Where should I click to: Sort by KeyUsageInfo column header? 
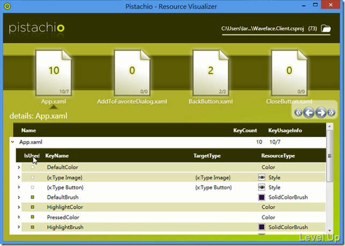[x=285, y=130]
